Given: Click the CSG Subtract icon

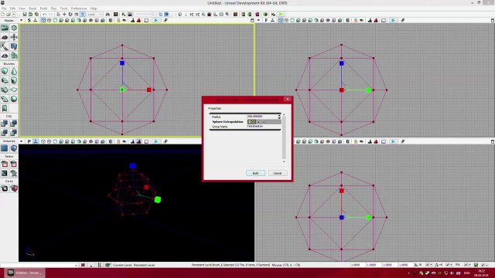Looking at the screenshot, I should [x=14, y=124].
